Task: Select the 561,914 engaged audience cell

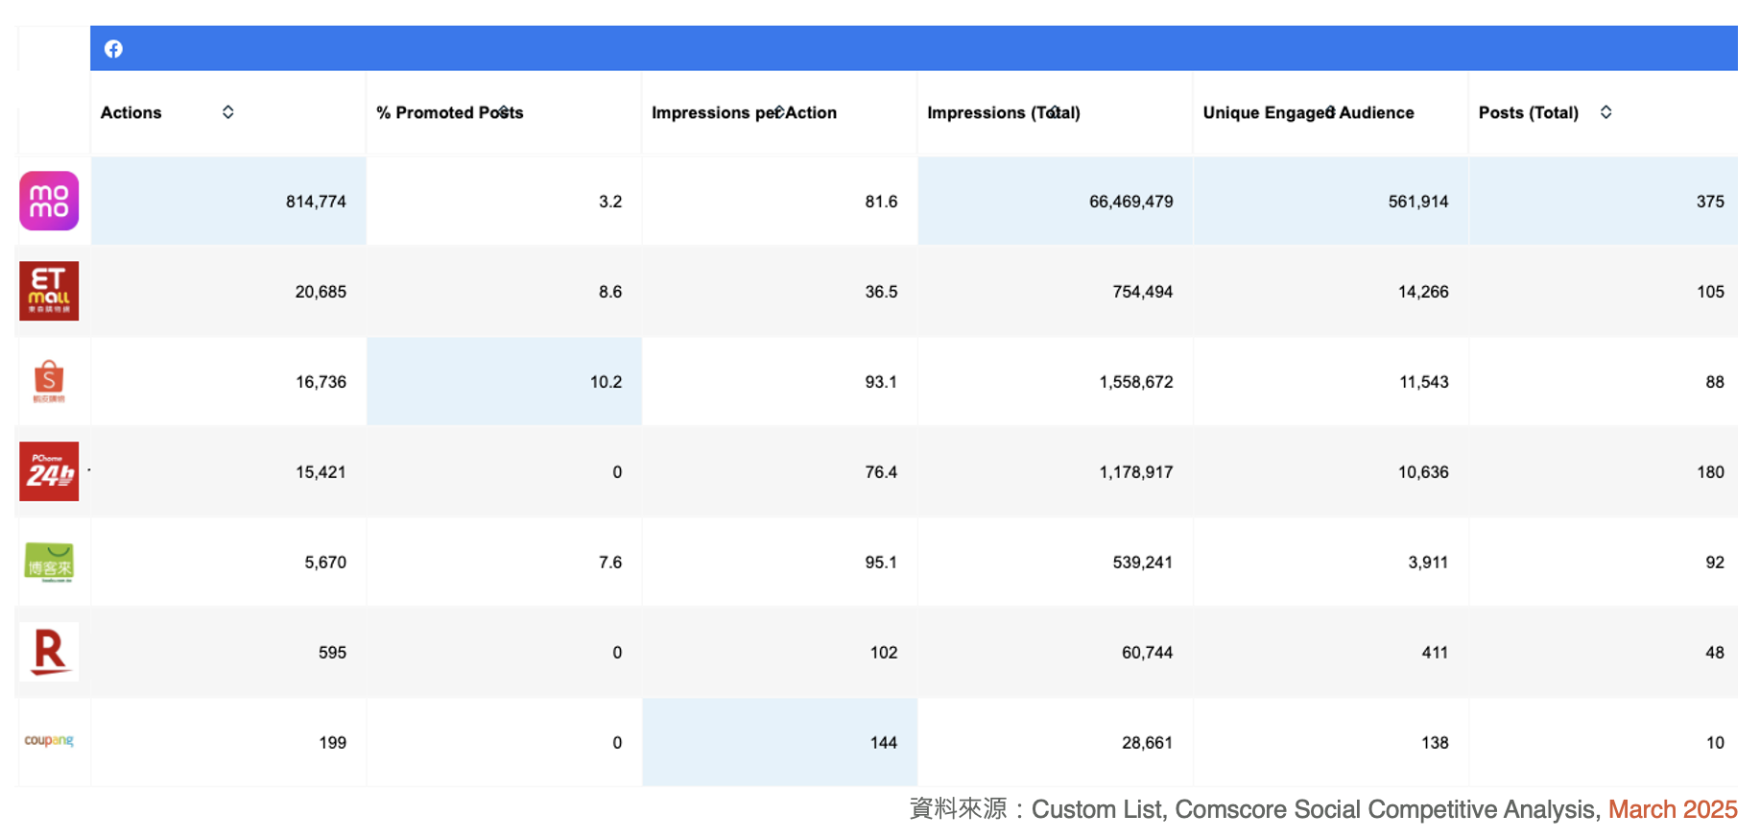Action: click(x=1330, y=201)
